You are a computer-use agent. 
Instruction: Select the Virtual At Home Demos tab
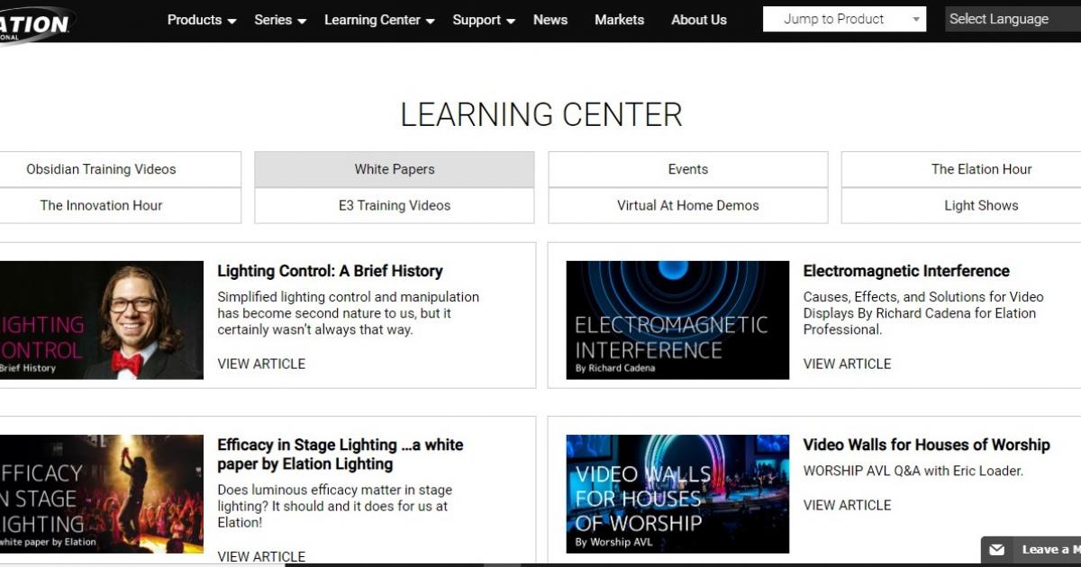click(x=688, y=205)
